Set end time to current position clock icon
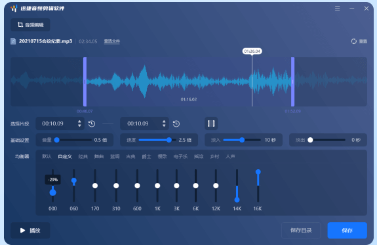Screen dimensions: 377x245 176,123
